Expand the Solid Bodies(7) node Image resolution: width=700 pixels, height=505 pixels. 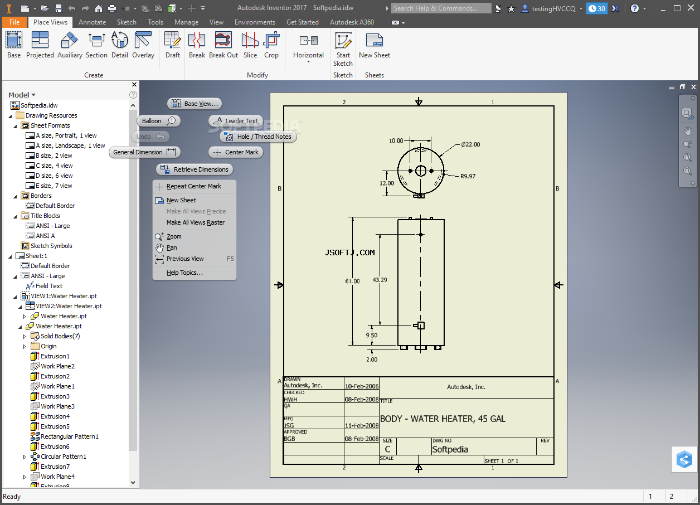tap(25, 337)
